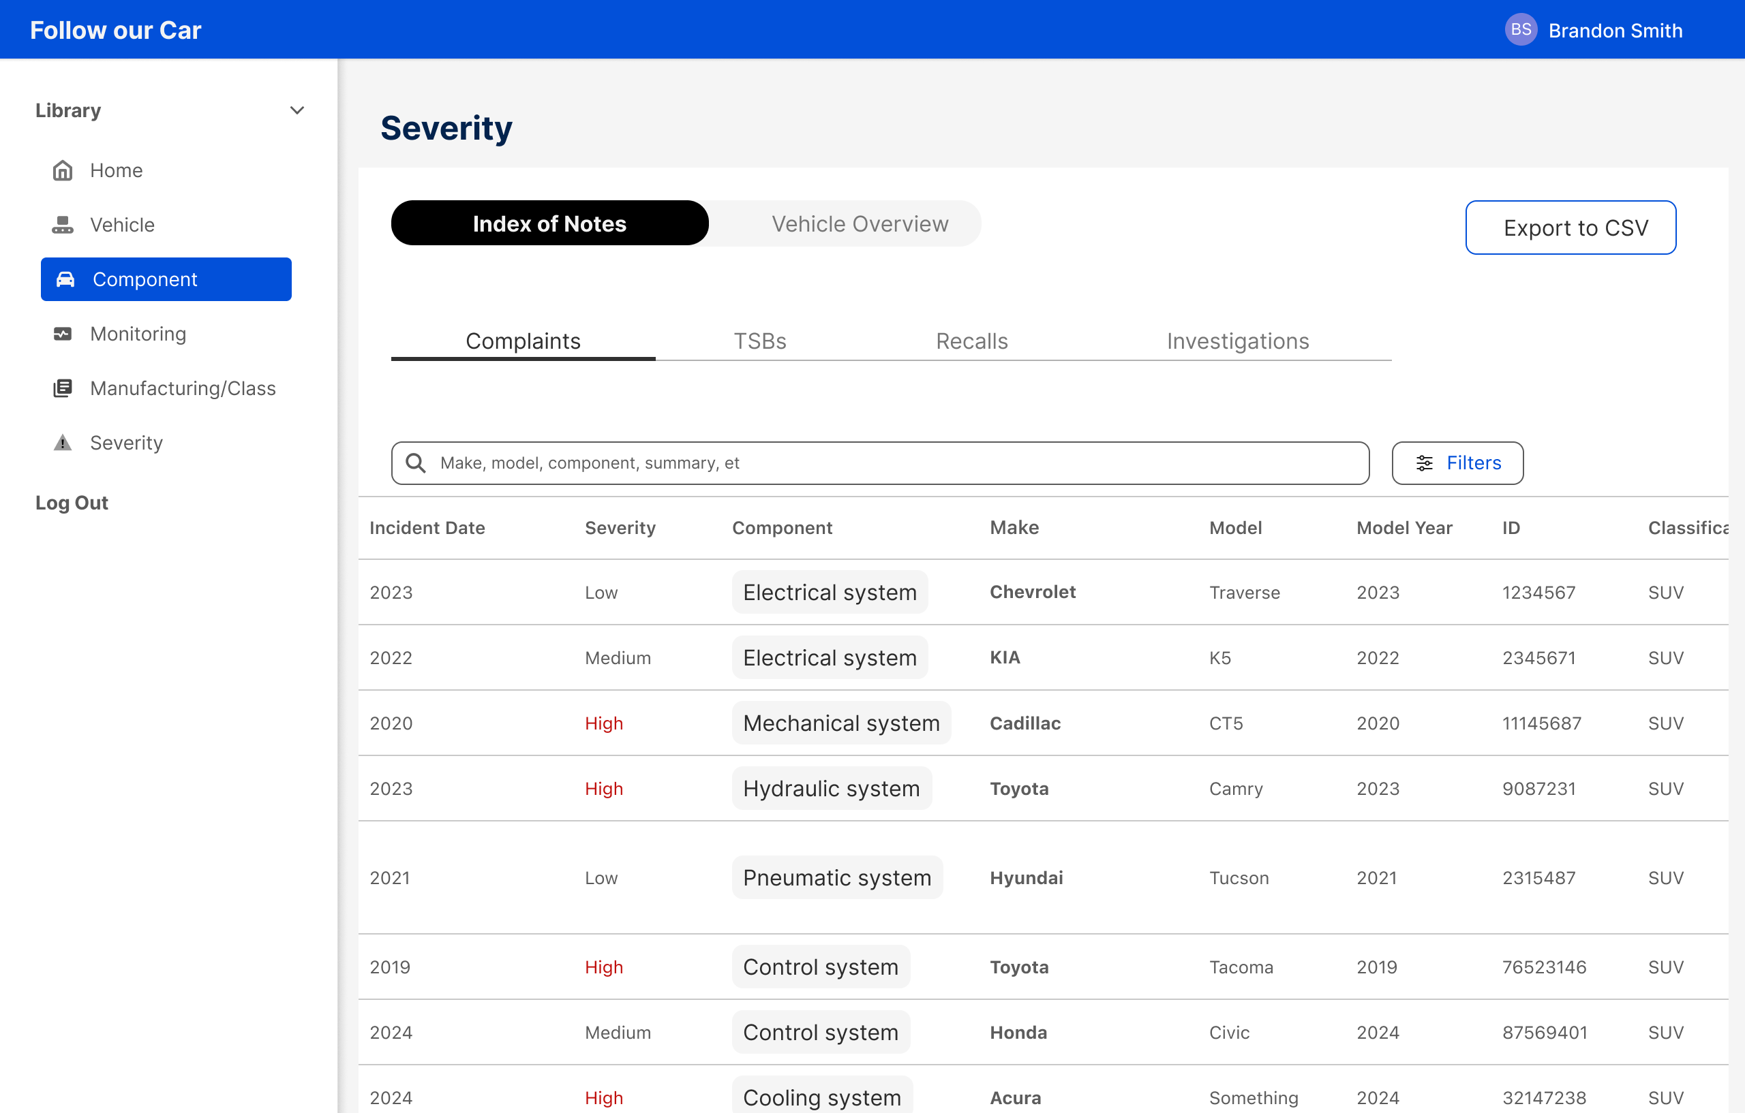The width and height of the screenshot is (1745, 1113).
Task: Click the Hydraulic system tag
Action: pyautogui.click(x=831, y=788)
